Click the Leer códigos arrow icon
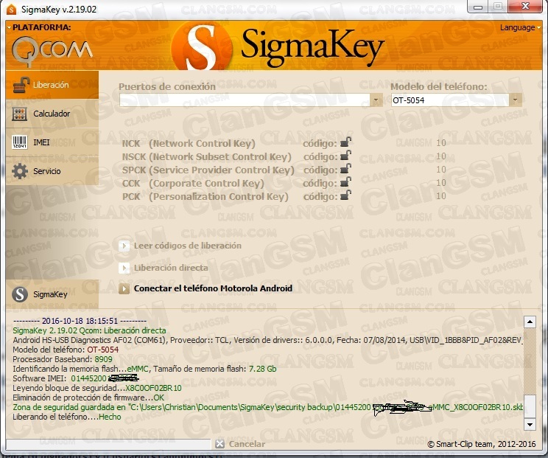Screen dimensions: 548x458 (x=124, y=246)
